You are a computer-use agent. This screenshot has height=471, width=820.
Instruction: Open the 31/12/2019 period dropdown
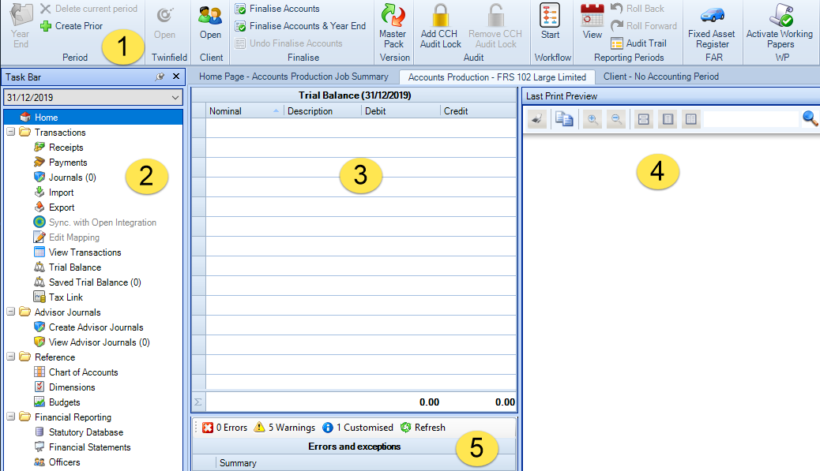[175, 98]
